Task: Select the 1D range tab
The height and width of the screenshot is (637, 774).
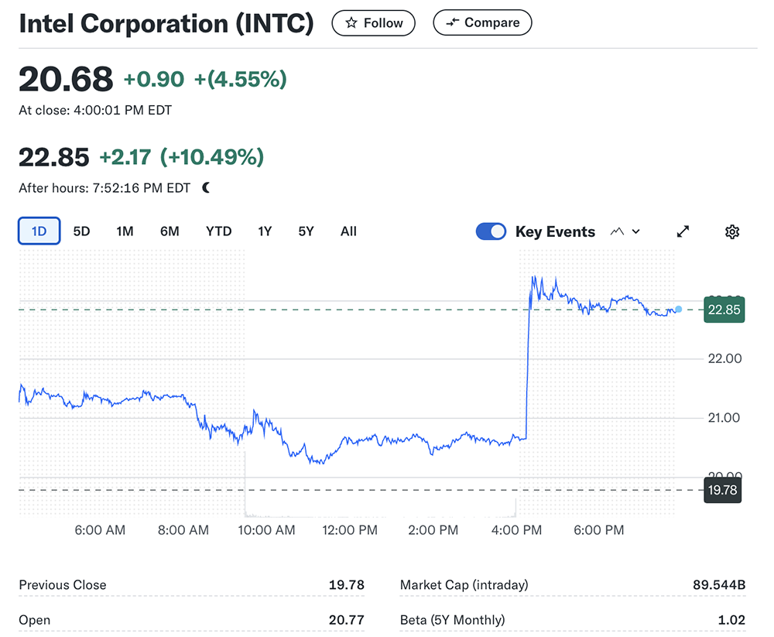Action: pos(39,231)
